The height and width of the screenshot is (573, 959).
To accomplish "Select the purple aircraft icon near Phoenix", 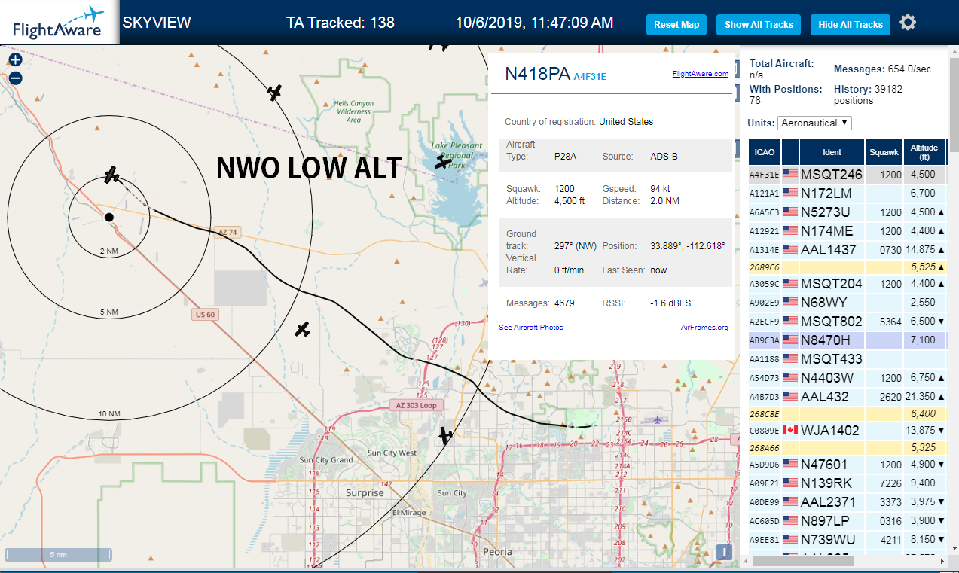I will click(659, 419).
